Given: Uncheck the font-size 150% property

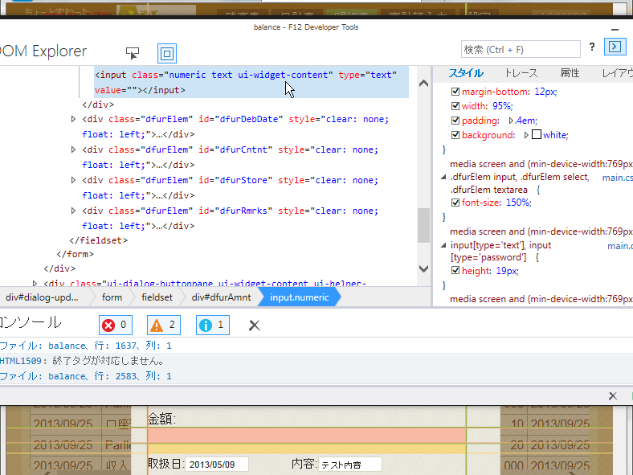Looking at the screenshot, I should 456,203.
